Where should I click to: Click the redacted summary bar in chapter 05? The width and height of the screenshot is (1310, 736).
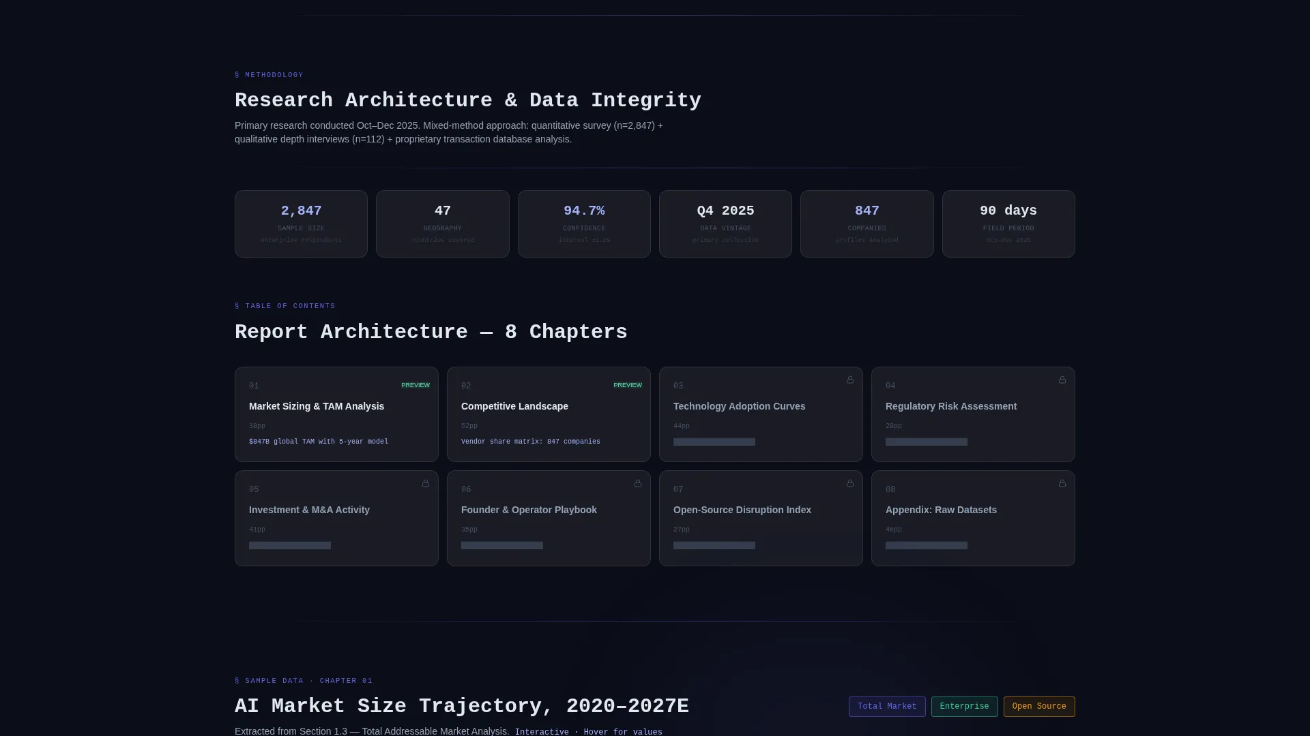click(290, 545)
